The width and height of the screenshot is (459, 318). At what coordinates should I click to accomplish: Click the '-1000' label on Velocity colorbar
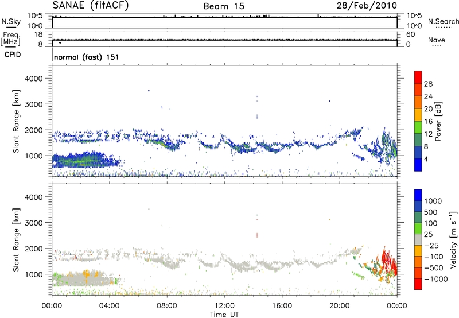click(436, 279)
